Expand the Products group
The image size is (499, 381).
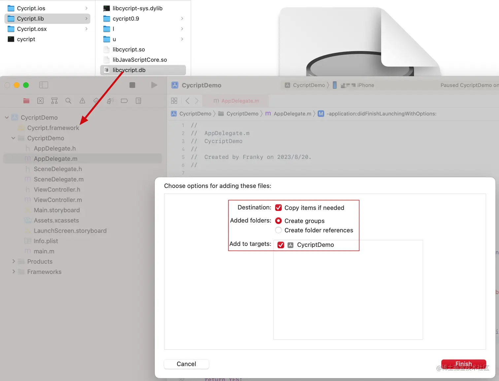pyautogui.click(x=14, y=261)
